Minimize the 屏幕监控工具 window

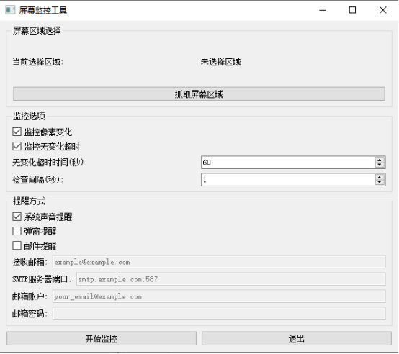click(323, 10)
